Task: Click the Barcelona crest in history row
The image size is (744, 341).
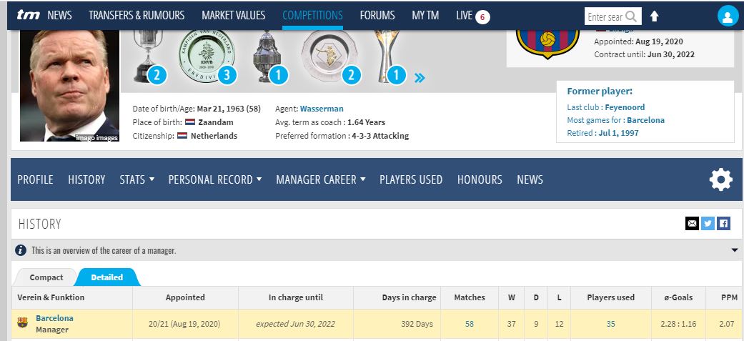Action: point(22,323)
